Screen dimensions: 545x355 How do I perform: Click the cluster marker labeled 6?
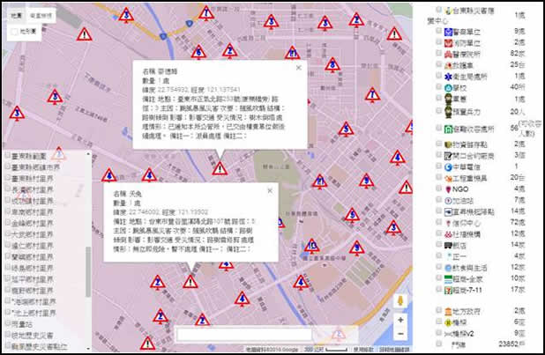198,52
